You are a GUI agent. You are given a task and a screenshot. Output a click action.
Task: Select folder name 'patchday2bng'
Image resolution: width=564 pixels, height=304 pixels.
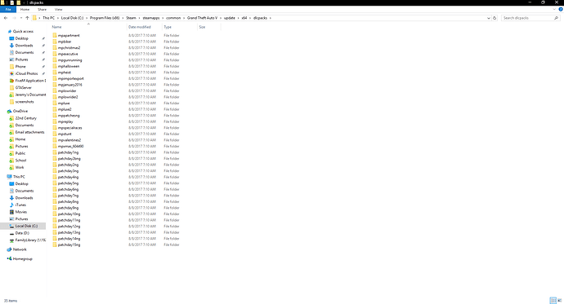point(69,158)
